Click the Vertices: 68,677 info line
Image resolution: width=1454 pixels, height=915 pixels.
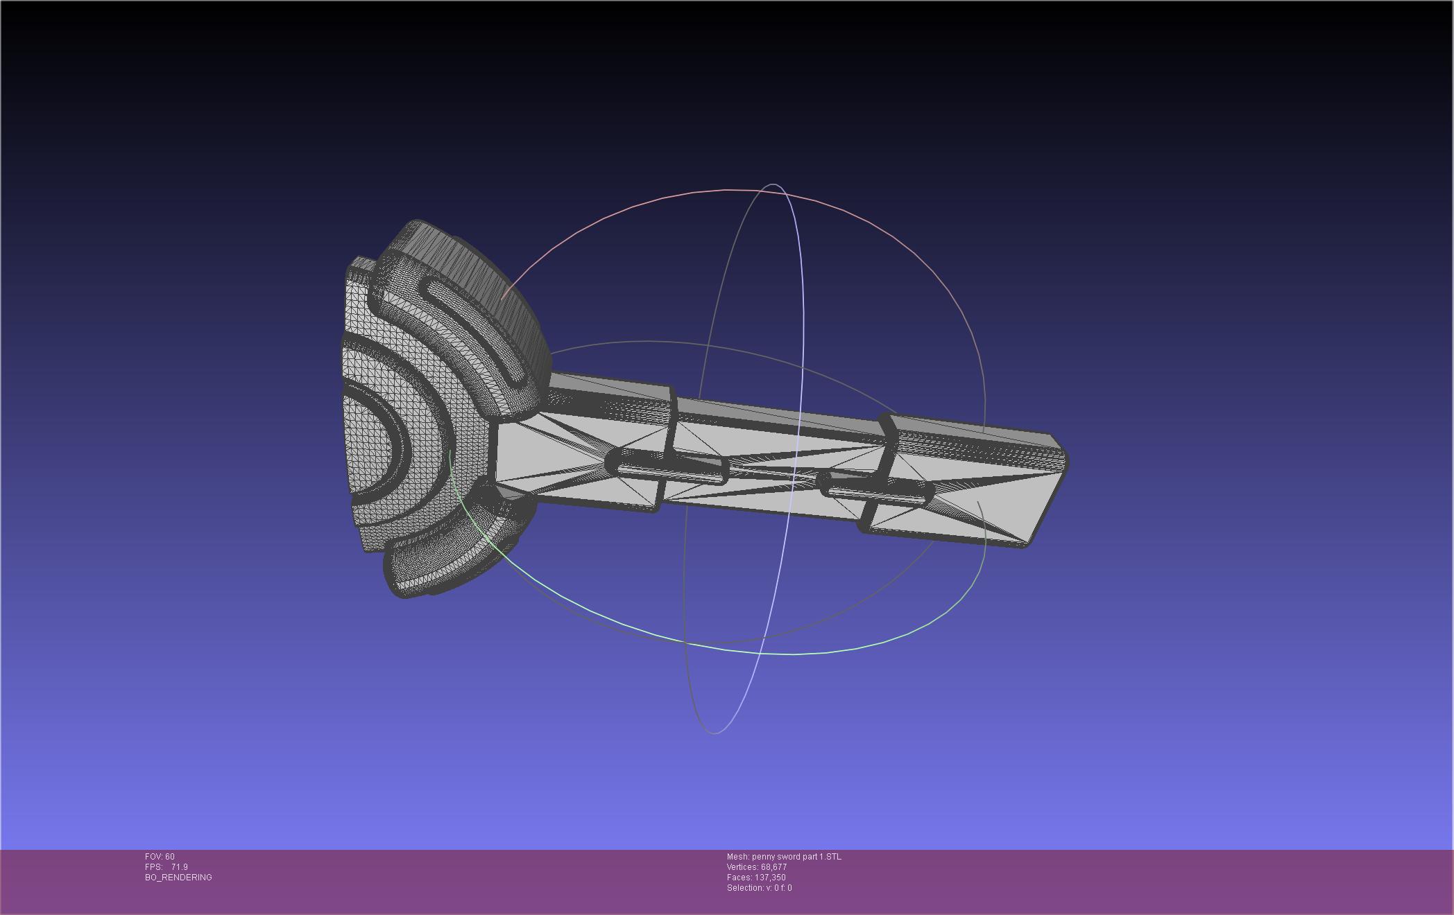756,867
